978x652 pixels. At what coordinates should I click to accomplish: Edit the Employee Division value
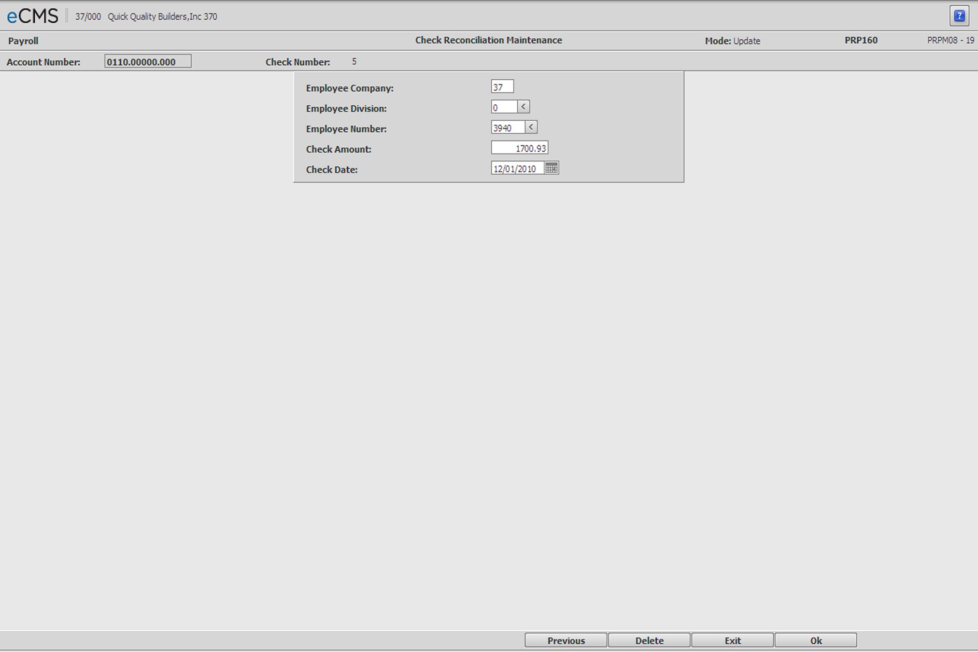coord(505,106)
